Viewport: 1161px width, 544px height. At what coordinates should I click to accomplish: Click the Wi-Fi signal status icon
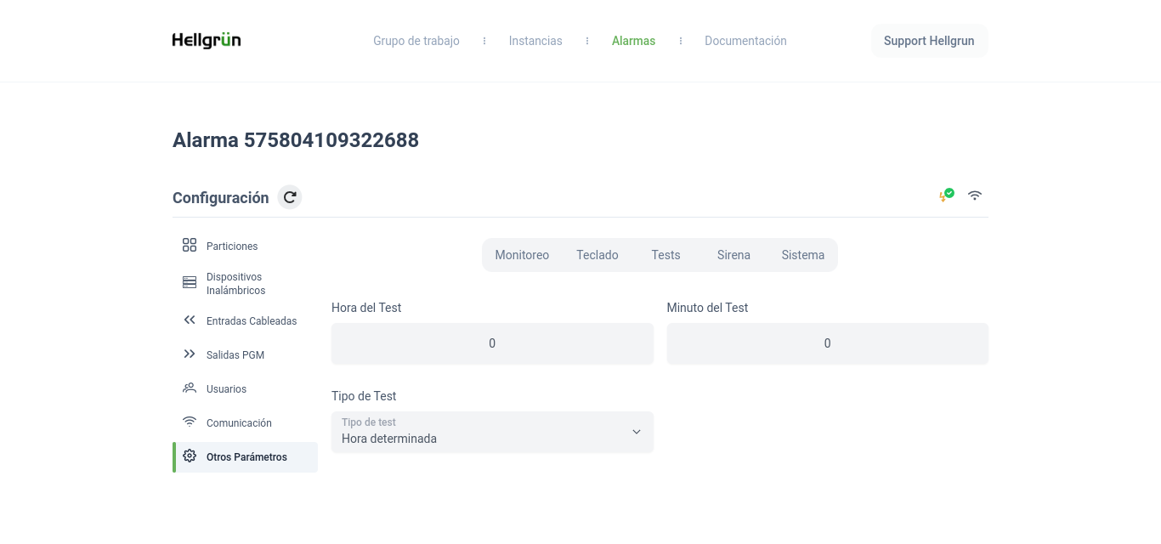(975, 195)
